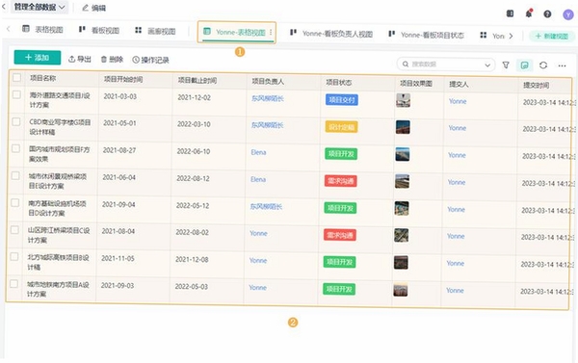Viewport: 578px width, 363px height.
Task: Open 负责人 Yonne link in 2021-08-04 row
Action: click(x=258, y=233)
